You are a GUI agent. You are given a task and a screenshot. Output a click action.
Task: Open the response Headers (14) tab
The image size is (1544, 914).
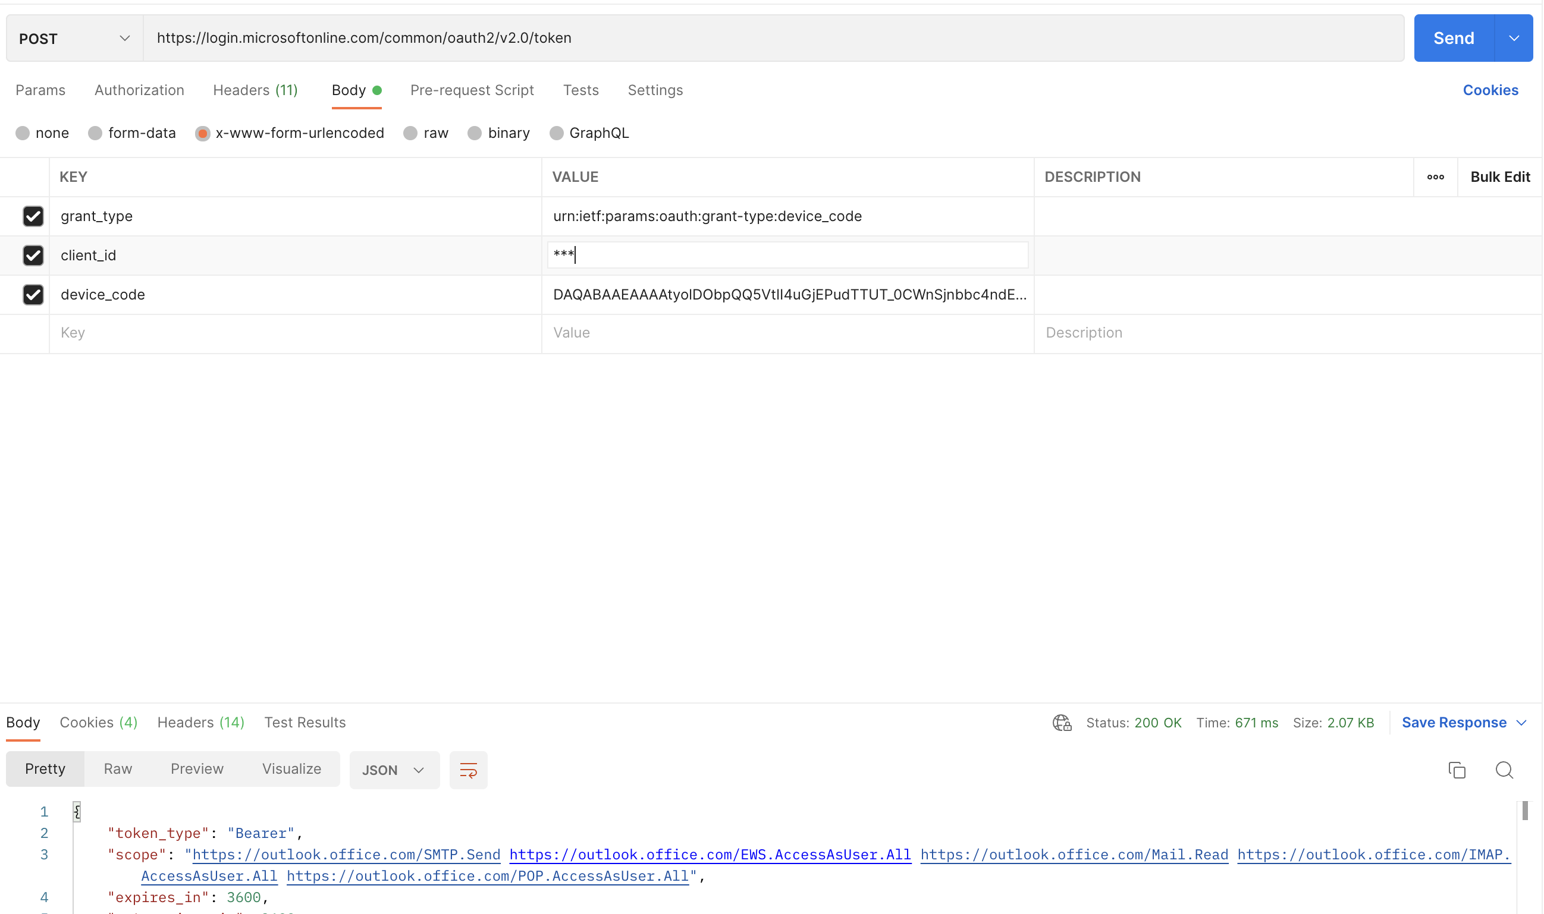tap(201, 723)
